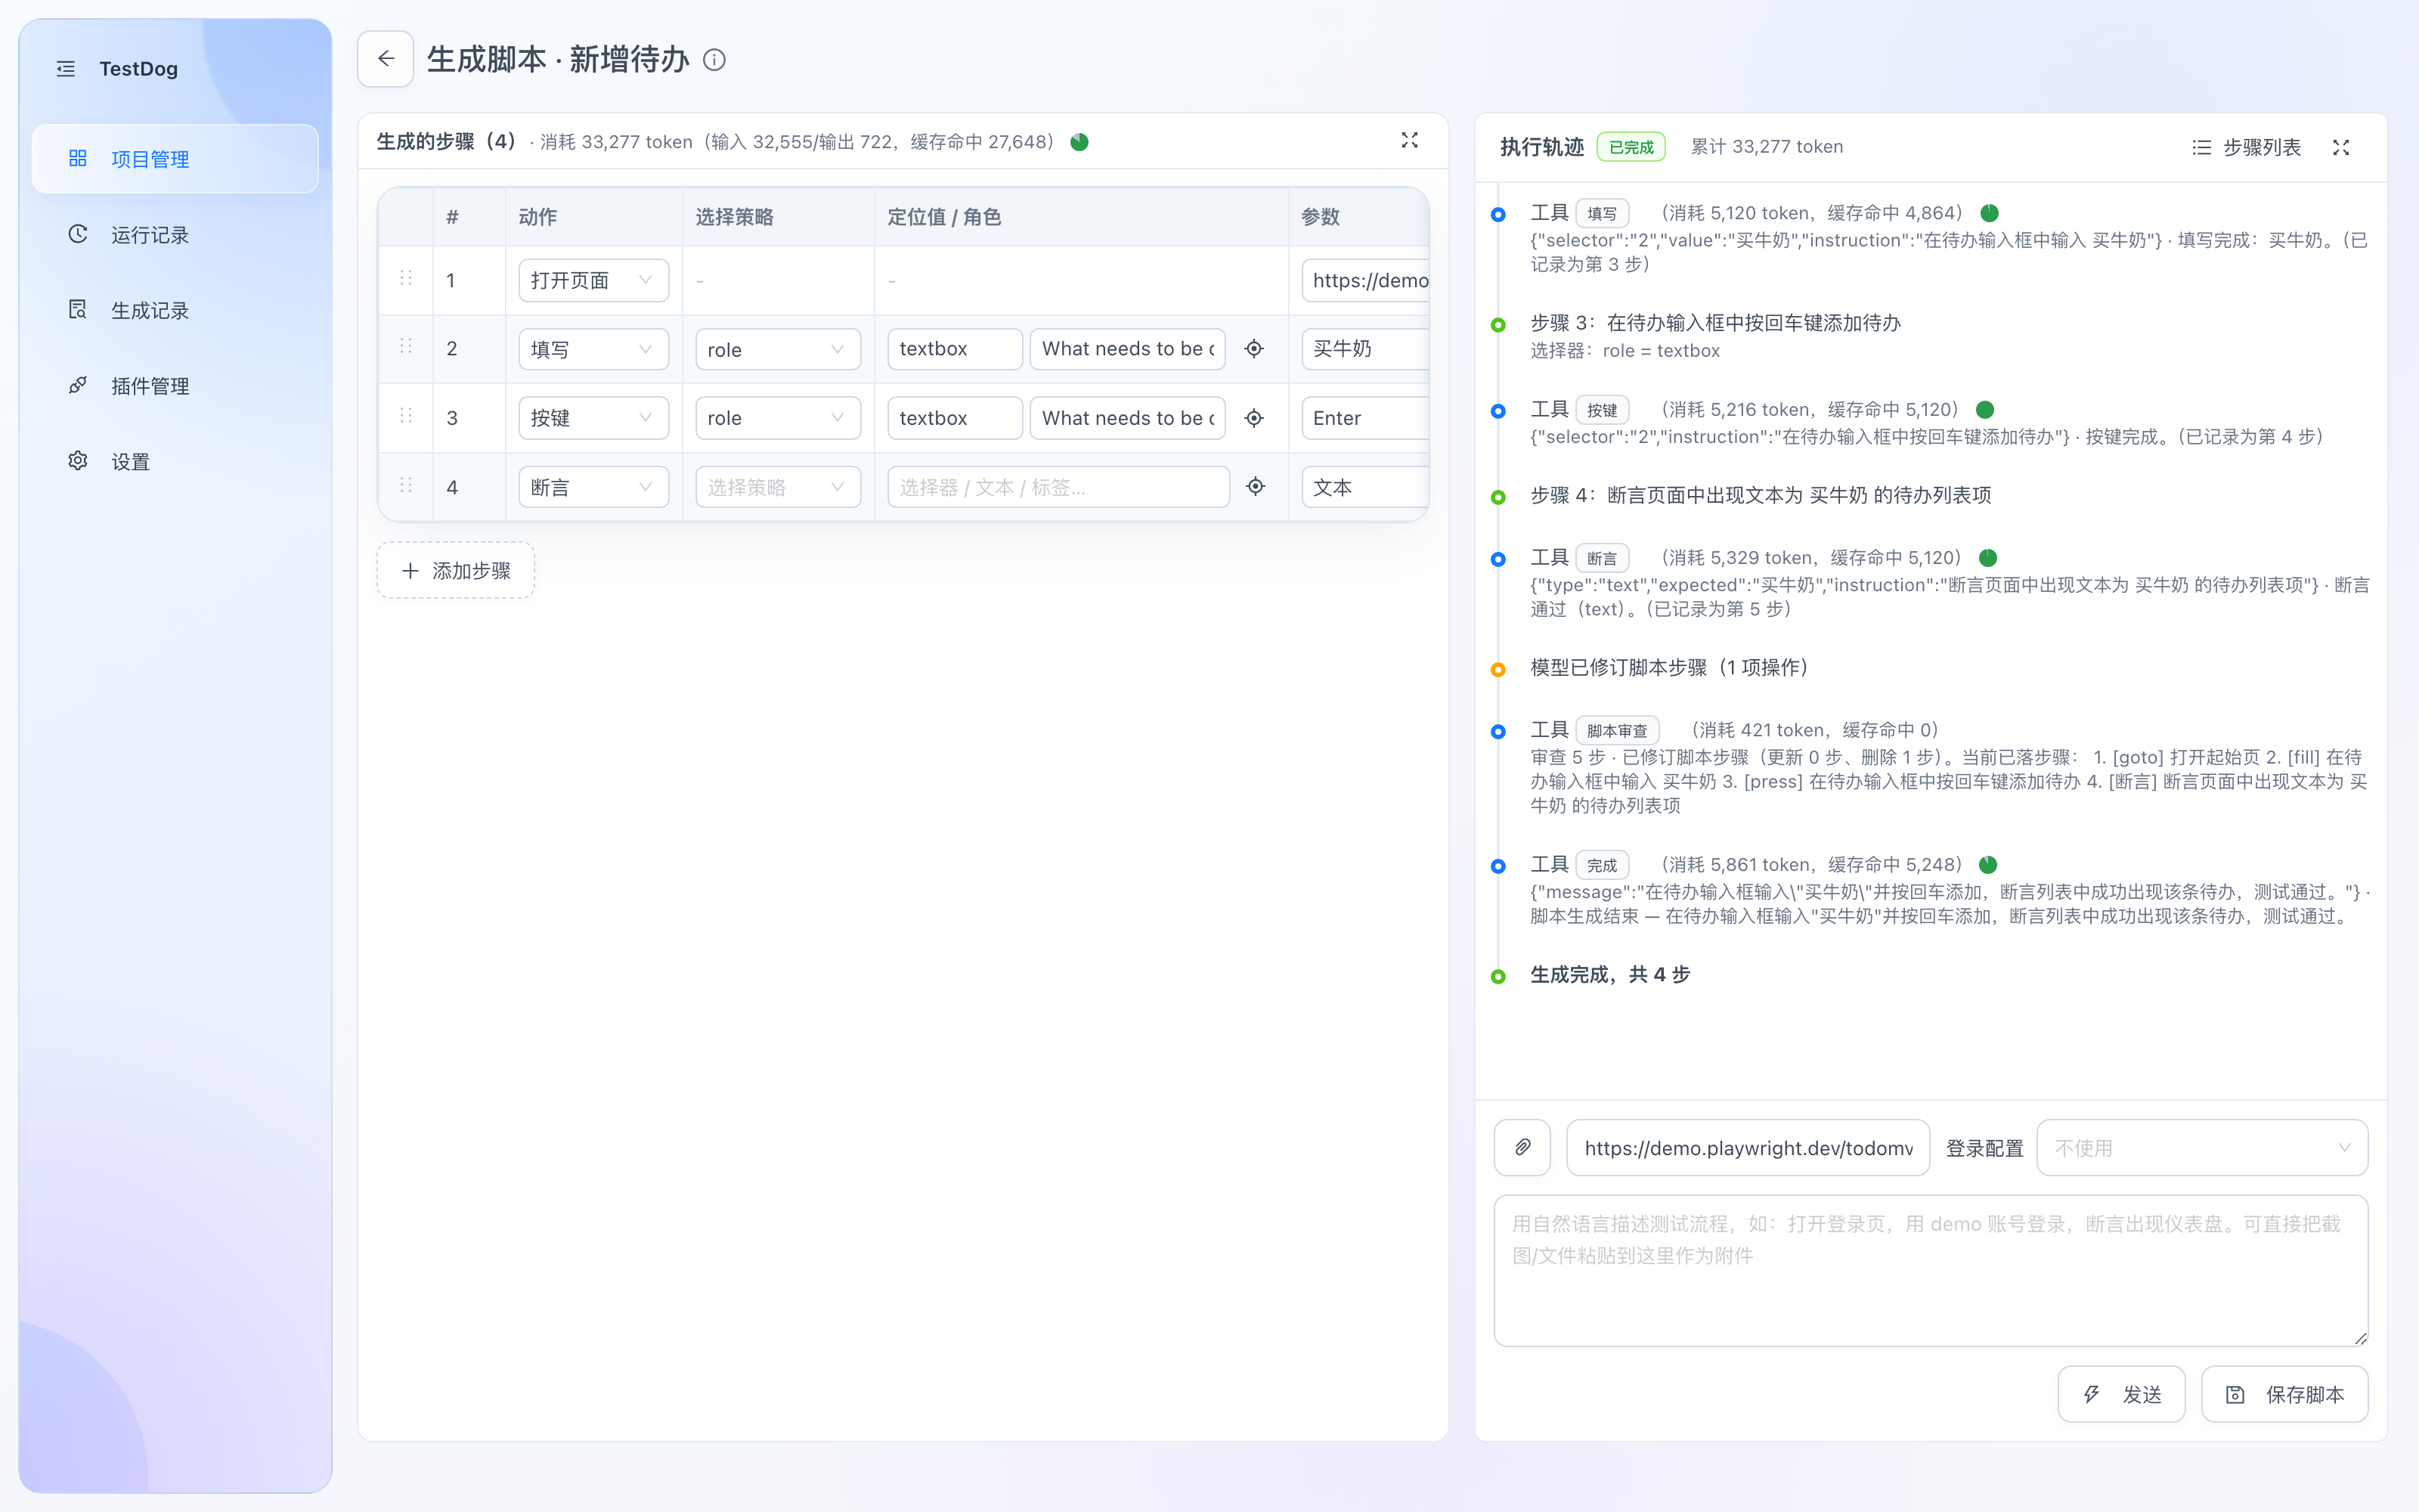
Task: Open 步骤列表 view
Action: [2246, 148]
